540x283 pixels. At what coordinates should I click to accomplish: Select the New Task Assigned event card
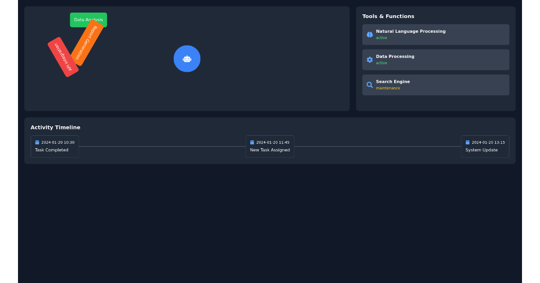[x=270, y=146]
